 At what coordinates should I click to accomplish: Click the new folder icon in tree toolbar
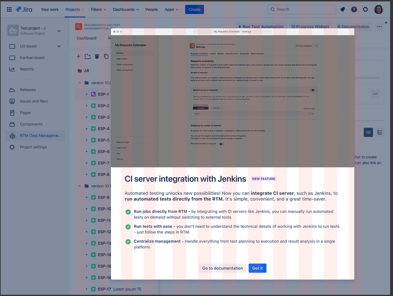tap(88, 56)
